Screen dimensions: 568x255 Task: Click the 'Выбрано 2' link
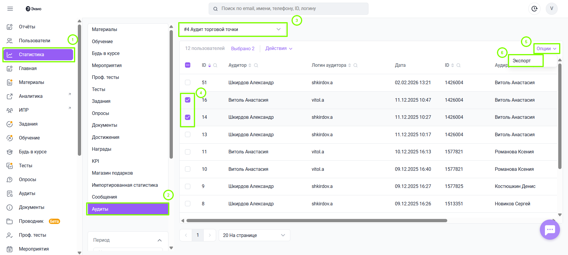242,48
